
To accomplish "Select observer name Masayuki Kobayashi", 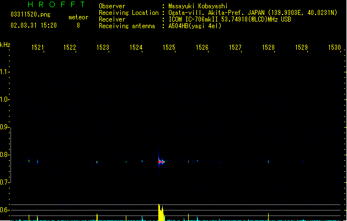I will pyautogui.click(x=198, y=6).
